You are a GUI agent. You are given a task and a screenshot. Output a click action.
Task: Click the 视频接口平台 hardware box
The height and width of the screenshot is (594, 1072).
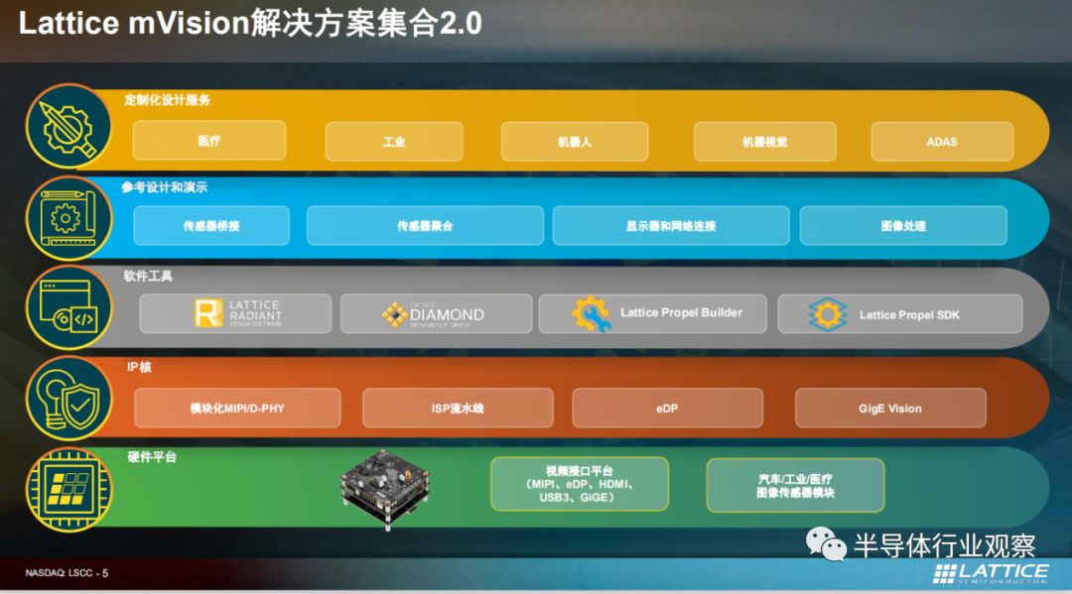[579, 484]
